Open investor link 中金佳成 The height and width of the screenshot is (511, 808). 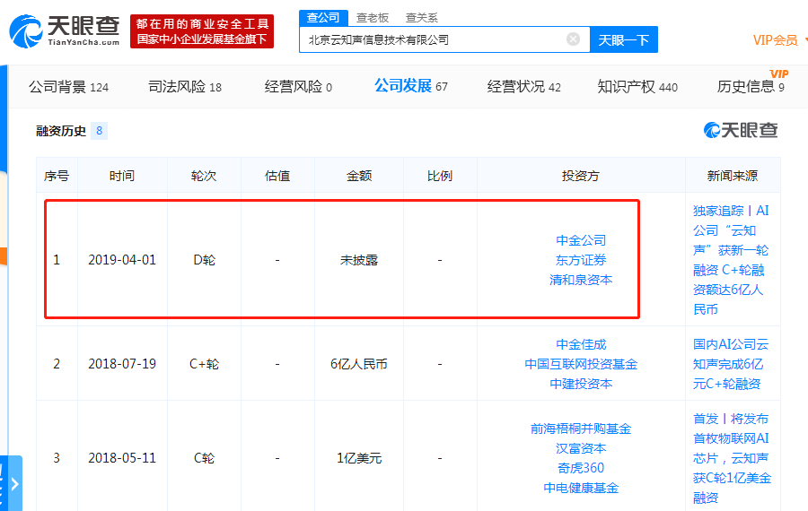tap(581, 344)
